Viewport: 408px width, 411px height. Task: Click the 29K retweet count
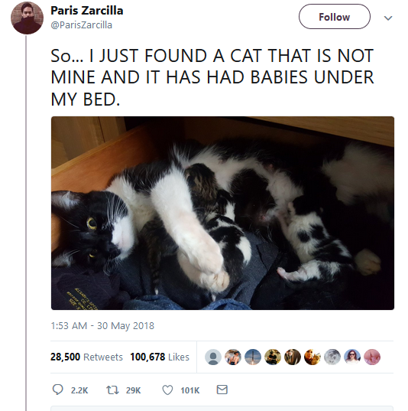(134, 390)
